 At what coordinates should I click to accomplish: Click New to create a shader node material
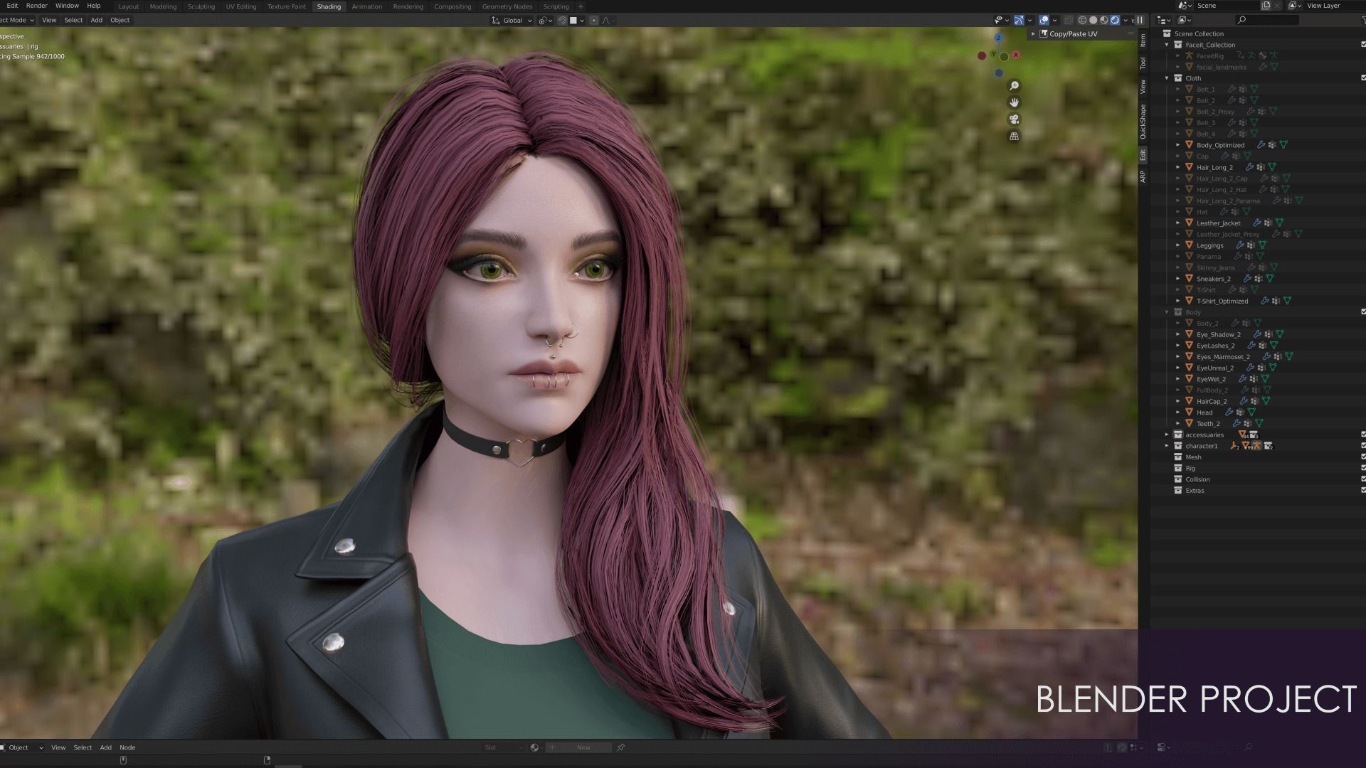(583, 747)
